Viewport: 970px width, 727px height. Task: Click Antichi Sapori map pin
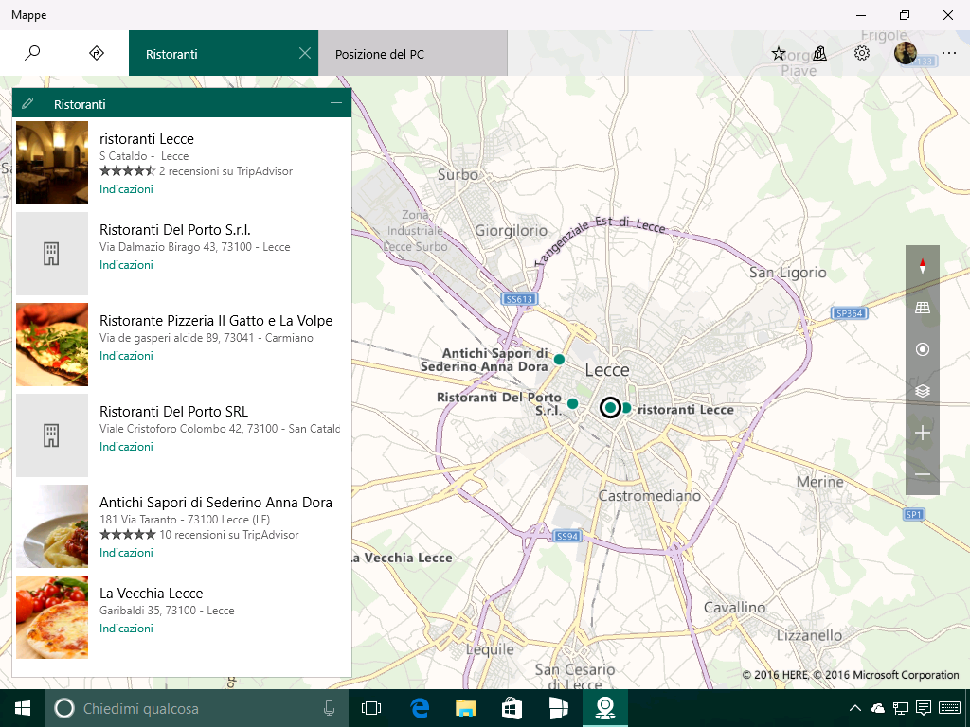559,359
